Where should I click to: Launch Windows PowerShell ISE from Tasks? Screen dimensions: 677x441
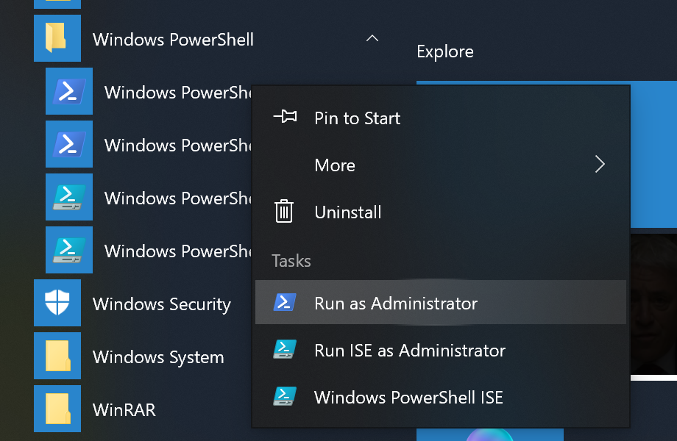[x=441, y=397]
